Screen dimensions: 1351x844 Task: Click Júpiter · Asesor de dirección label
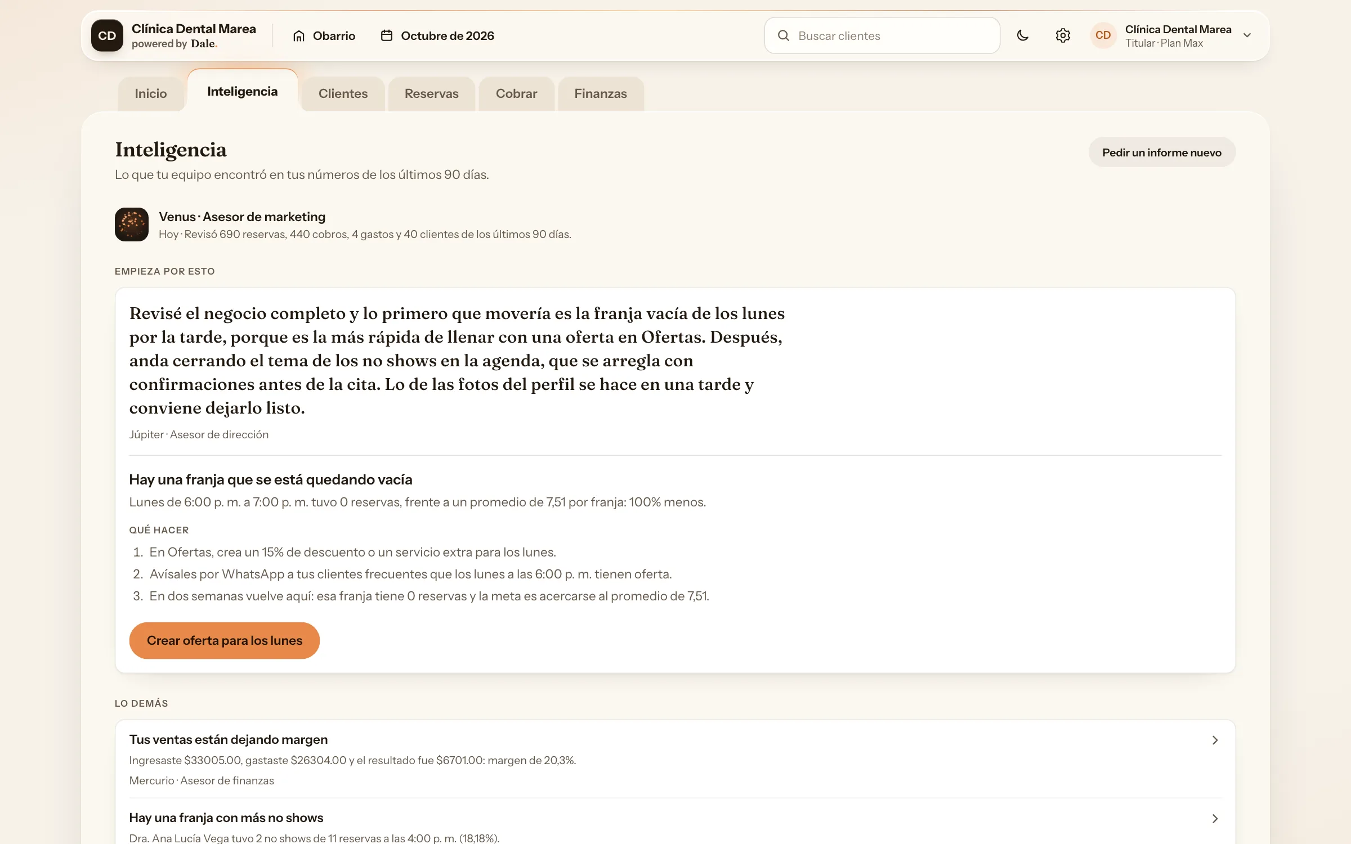coord(199,434)
